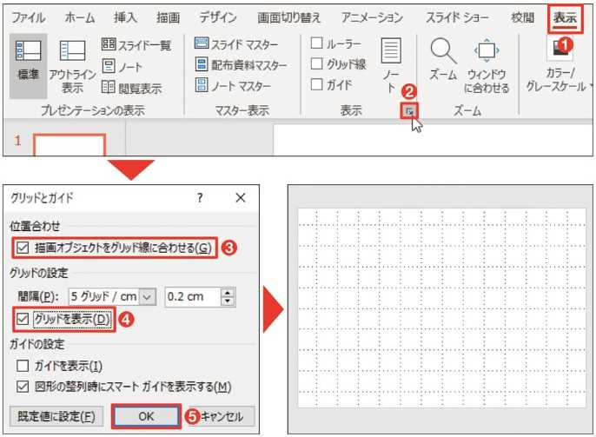Image resolution: width=596 pixels, height=437 pixels.
Task: Open the 校閲 tab
Action: [x=523, y=17]
